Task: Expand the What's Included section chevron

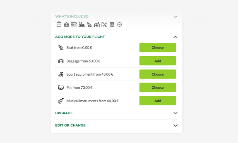Action: [175, 16]
